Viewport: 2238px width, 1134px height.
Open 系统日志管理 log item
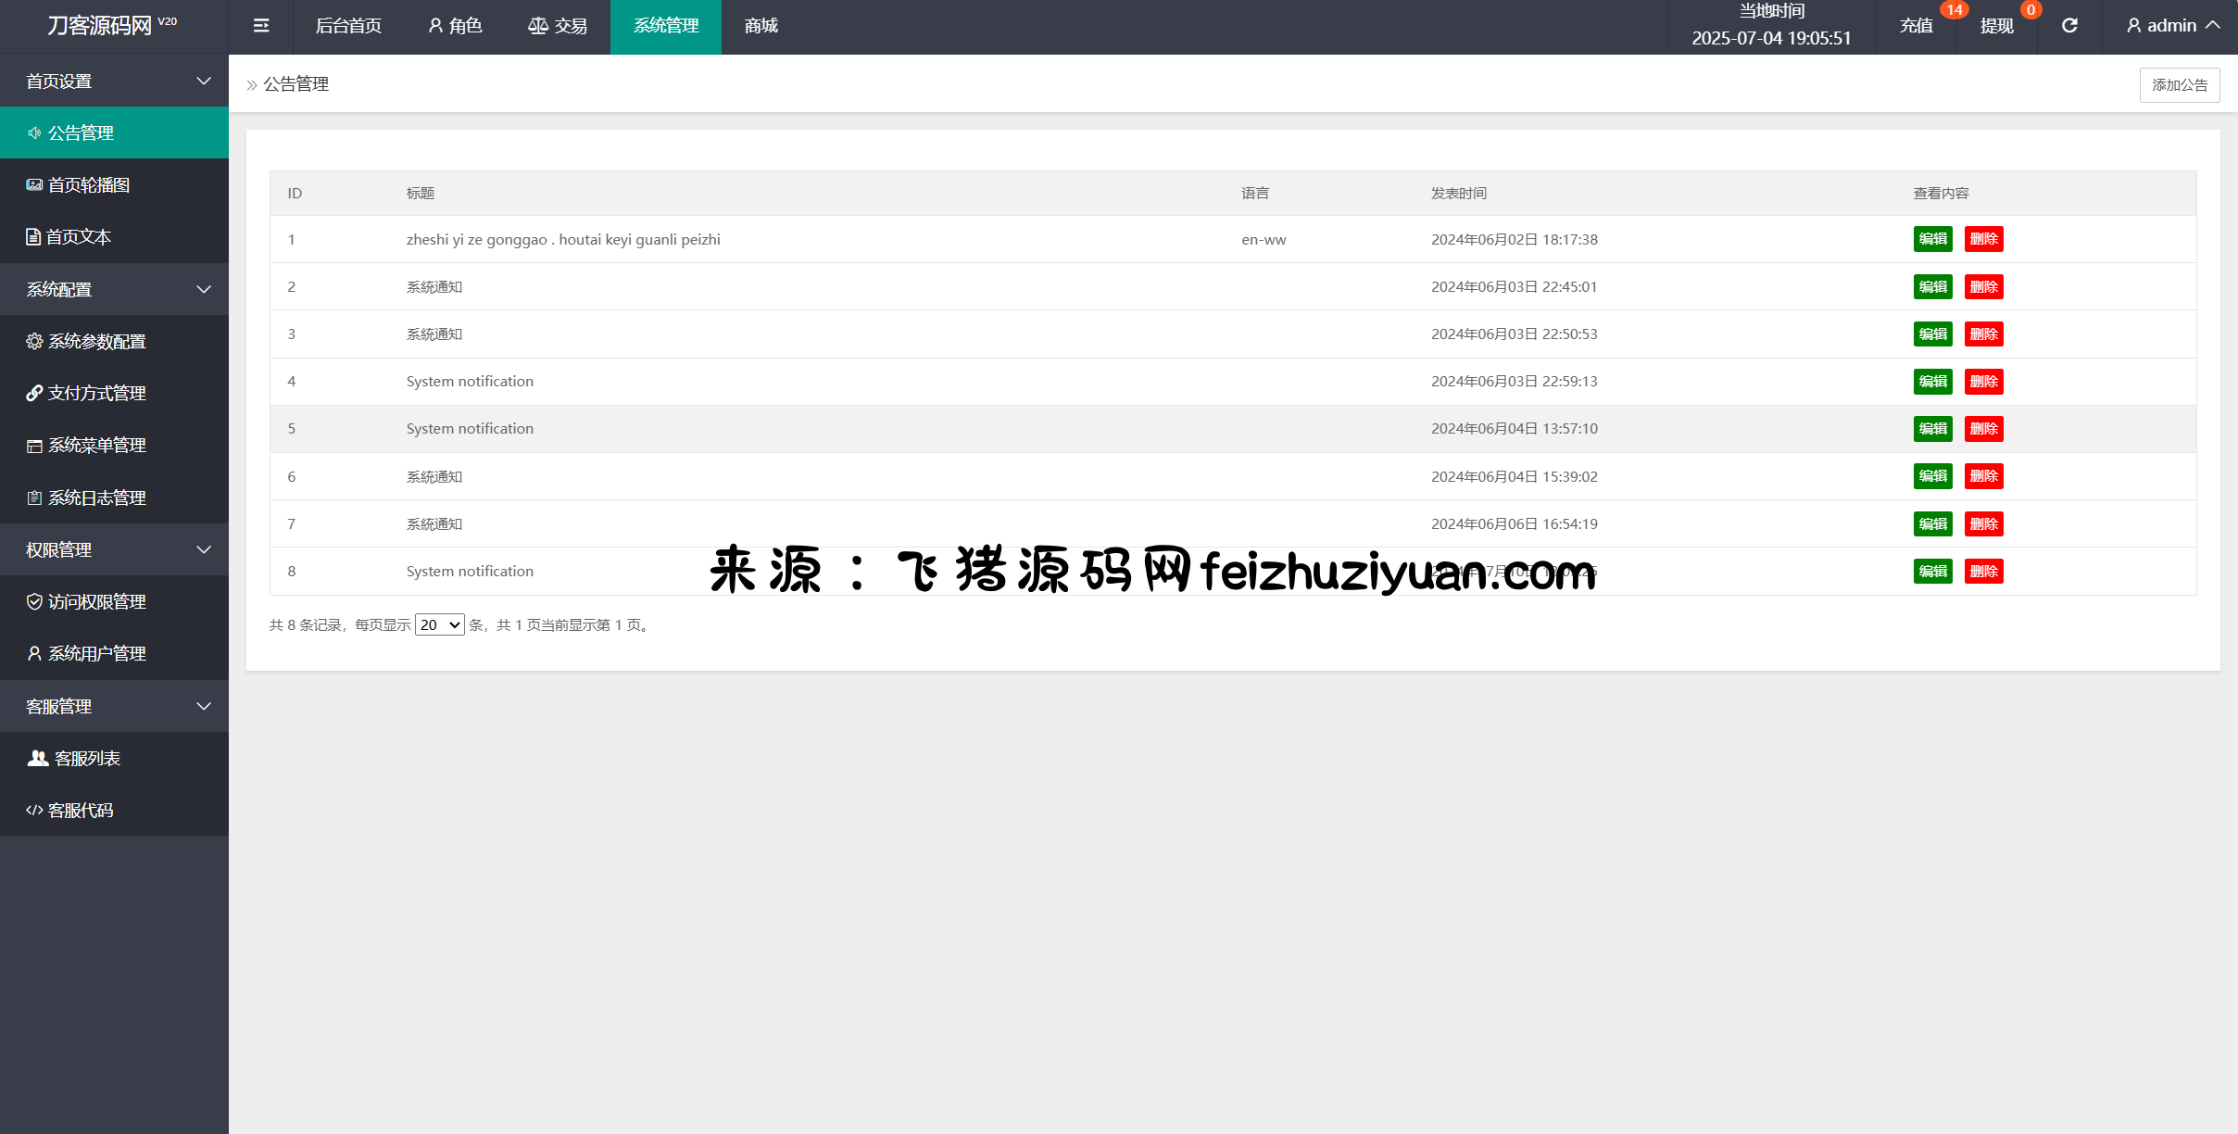point(96,498)
